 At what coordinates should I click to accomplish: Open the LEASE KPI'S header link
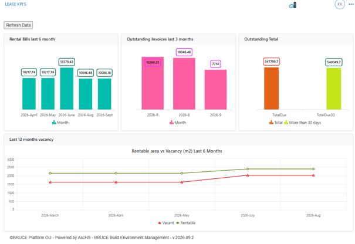pyautogui.click(x=16, y=4)
